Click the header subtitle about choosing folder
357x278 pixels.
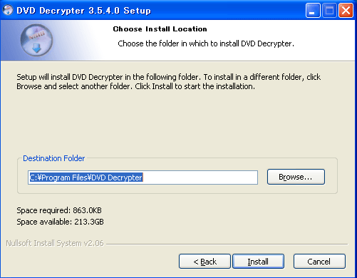(206, 43)
